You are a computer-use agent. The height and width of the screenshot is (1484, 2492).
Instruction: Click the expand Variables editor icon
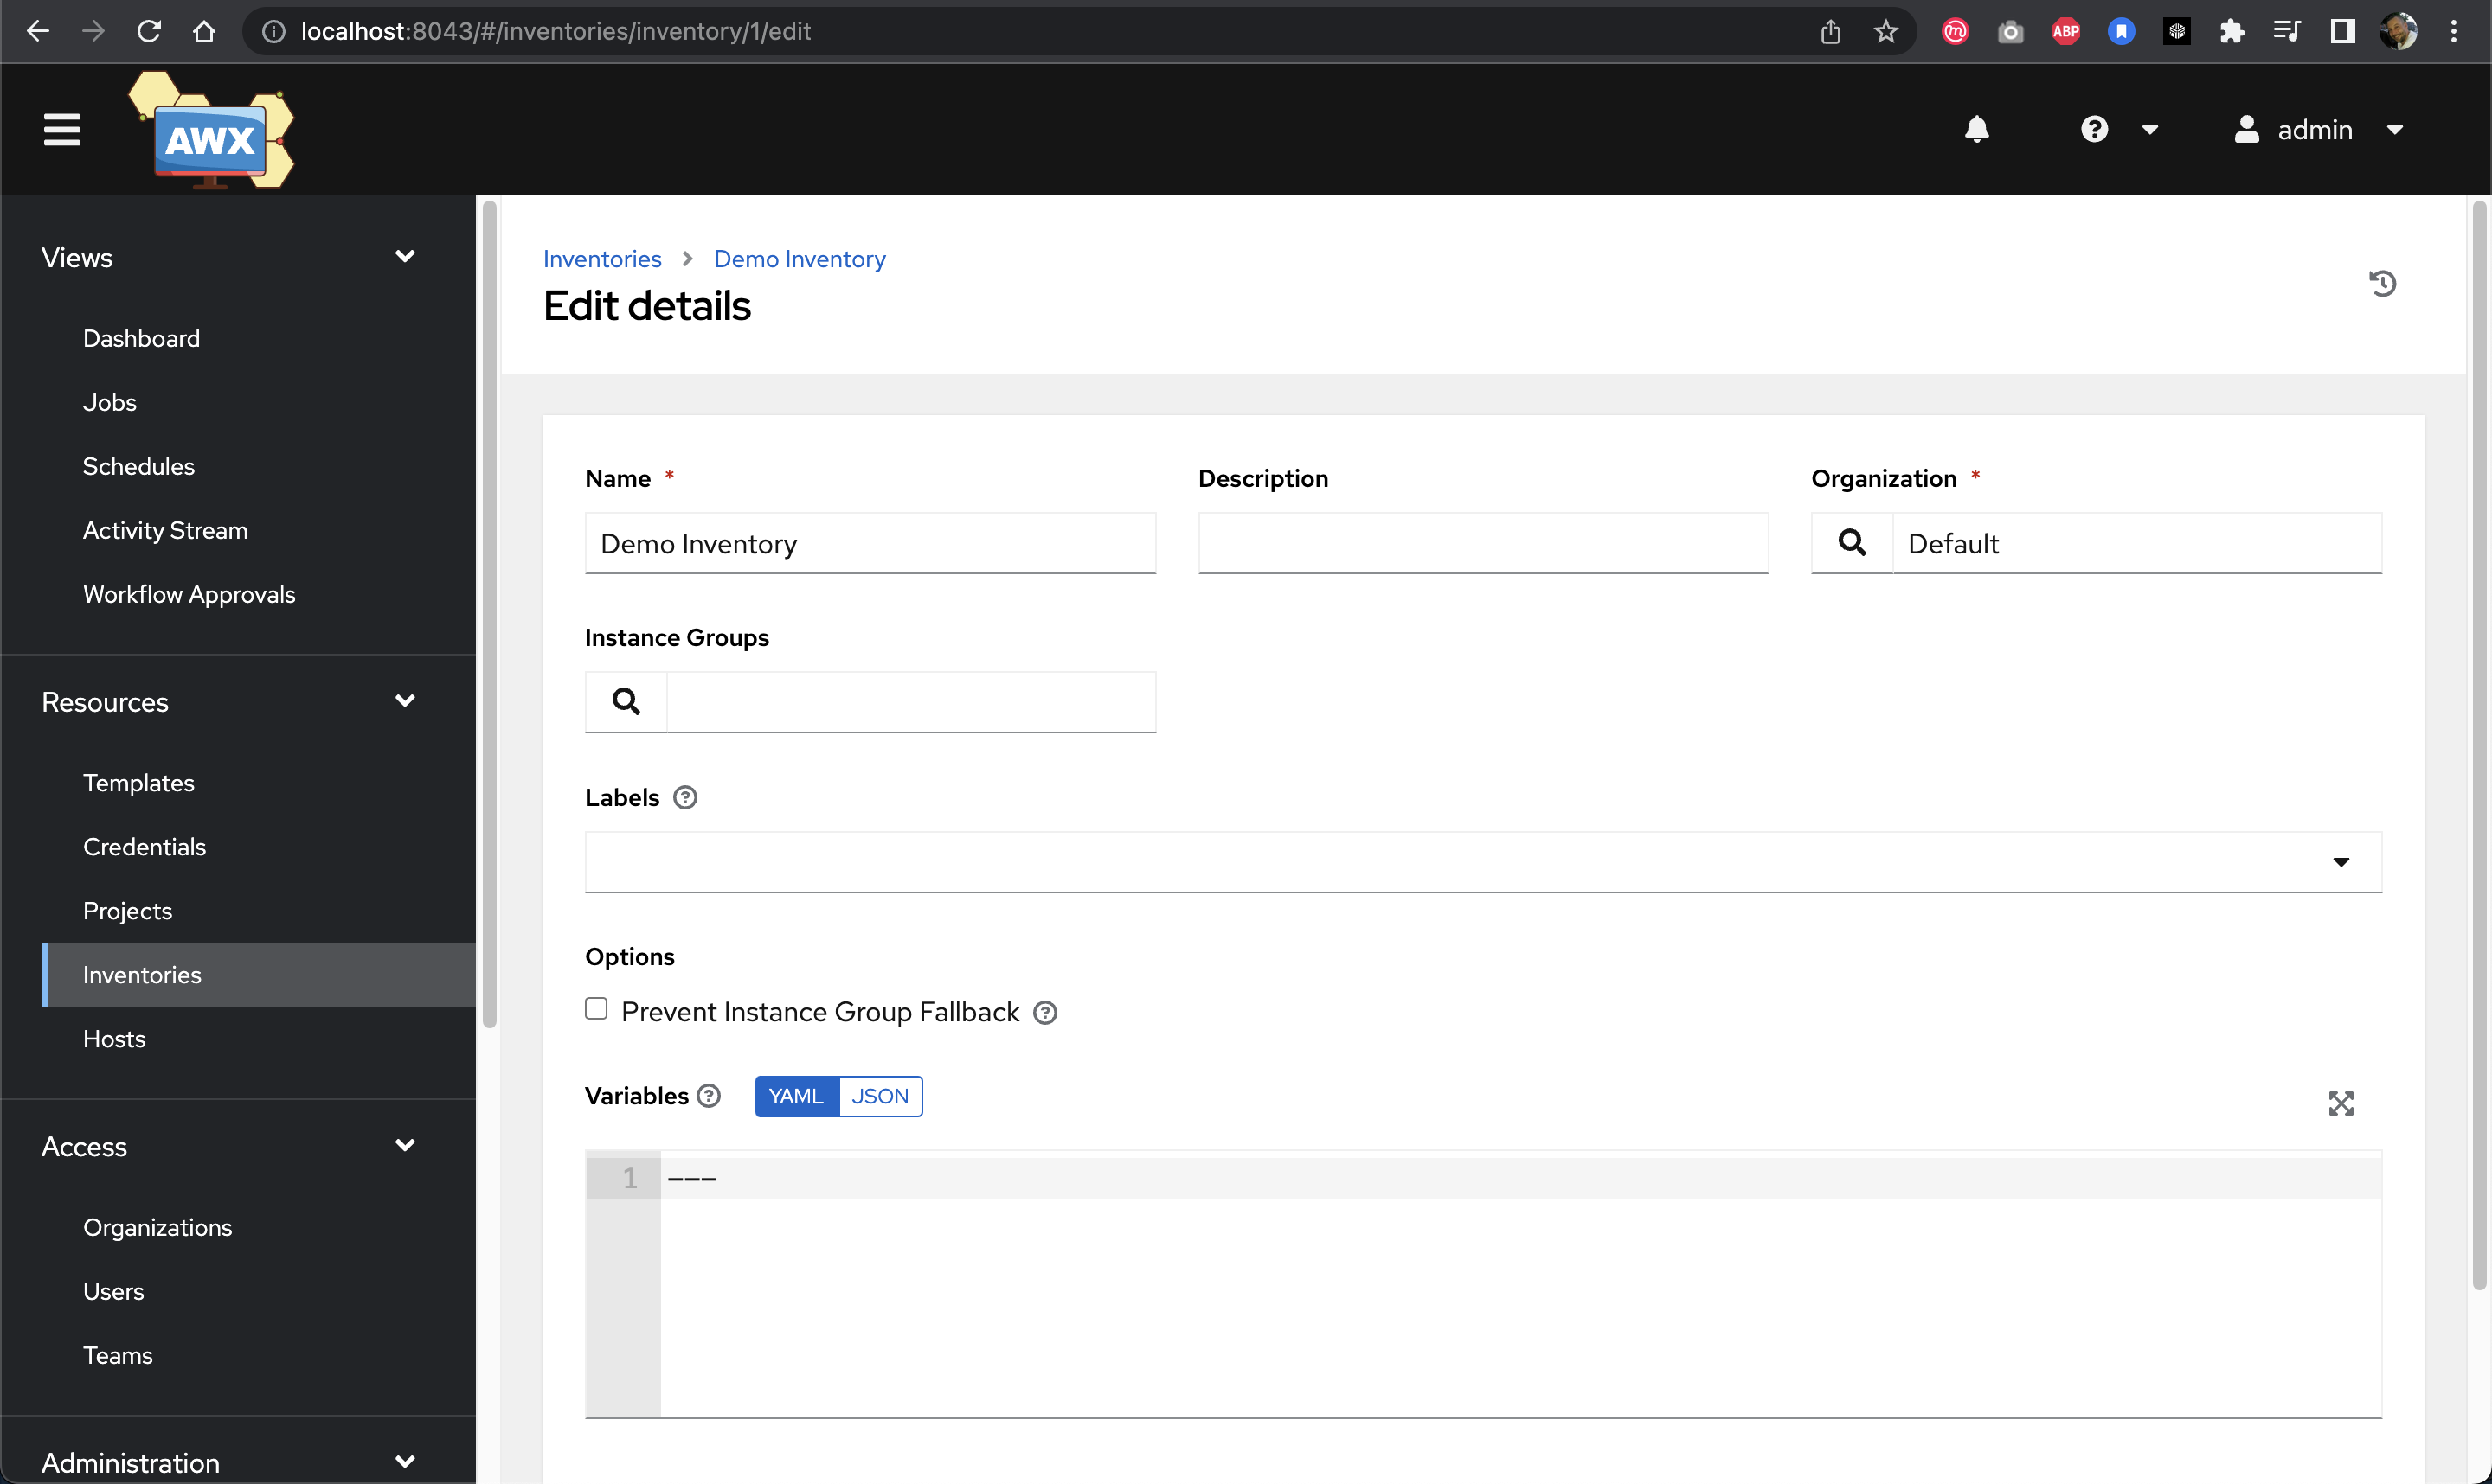(2340, 1103)
